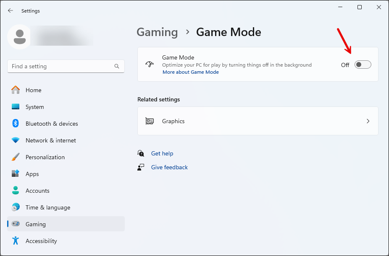This screenshot has width=389, height=256.
Task: Expand Graphics settings via chevron arrow
Action: [368, 121]
